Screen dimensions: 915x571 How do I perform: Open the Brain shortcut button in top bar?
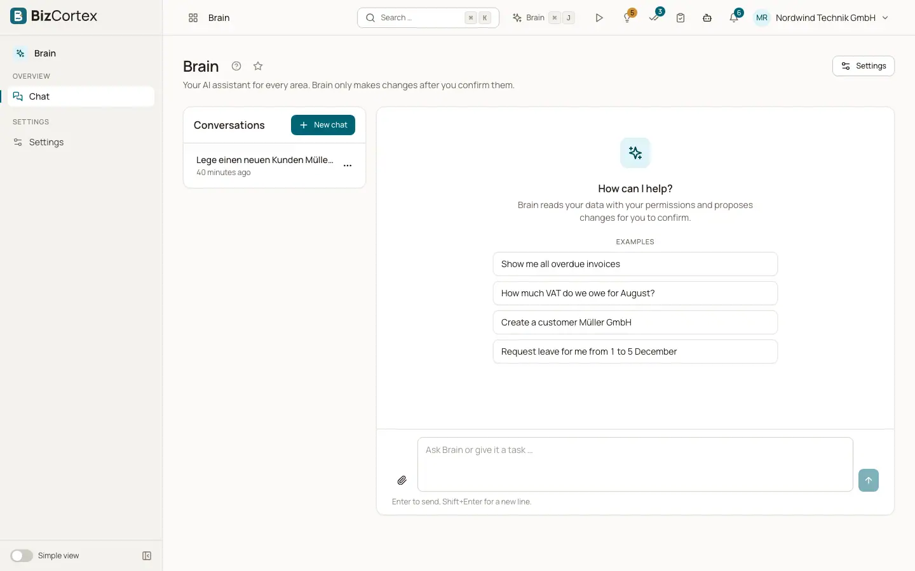pyautogui.click(x=543, y=18)
